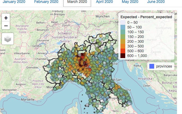This screenshot has height=114, width=182.
Task: Switch to the January 2020 tab
Action: tap(14, 2)
